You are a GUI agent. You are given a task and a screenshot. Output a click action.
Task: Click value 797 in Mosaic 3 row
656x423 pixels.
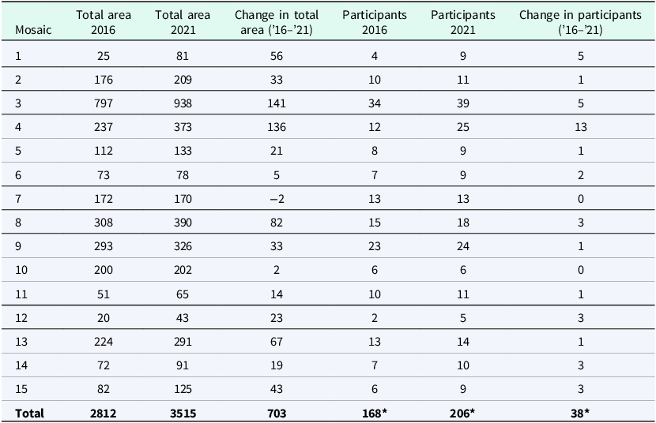click(x=104, y=103)
